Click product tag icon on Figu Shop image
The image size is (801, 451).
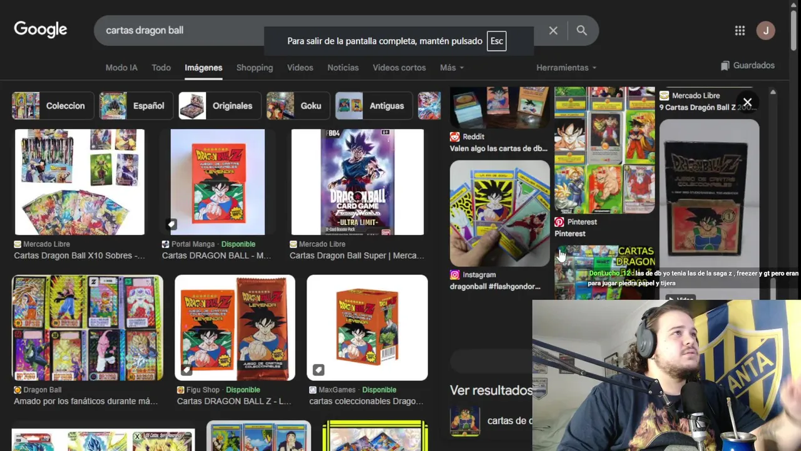point(186,370)
